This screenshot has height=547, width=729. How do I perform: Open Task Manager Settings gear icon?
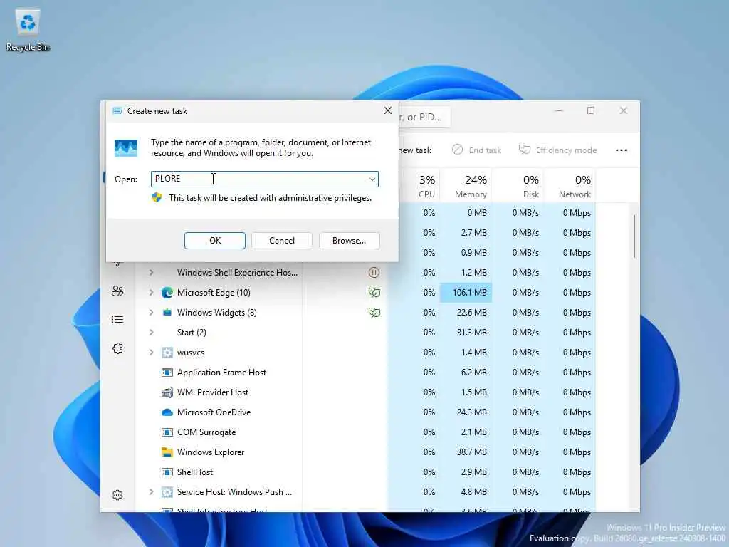tap(117, 495)
